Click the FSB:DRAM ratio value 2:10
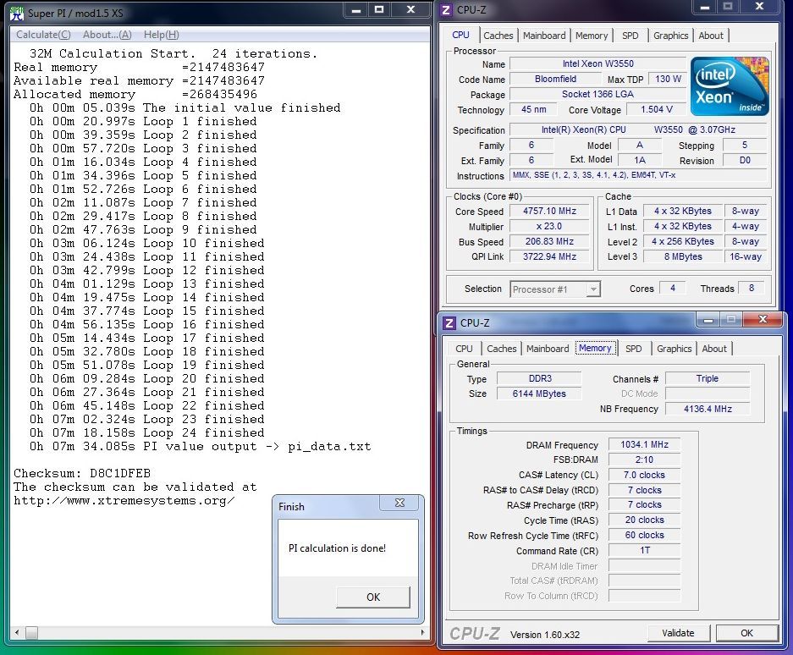Screen dimensions: 793x655 (x=644, y=460)
